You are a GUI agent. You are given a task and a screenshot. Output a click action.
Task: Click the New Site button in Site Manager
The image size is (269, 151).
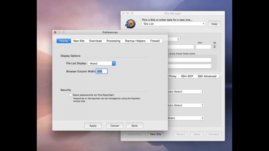[156, 134]
